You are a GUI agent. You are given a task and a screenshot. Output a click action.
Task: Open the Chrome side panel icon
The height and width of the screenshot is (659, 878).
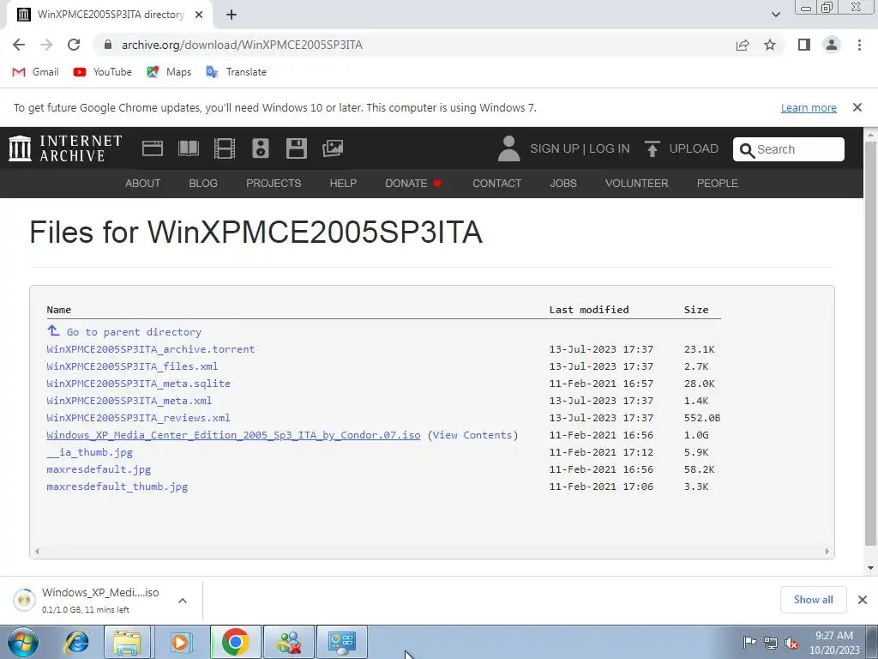(x=804, y=45)
